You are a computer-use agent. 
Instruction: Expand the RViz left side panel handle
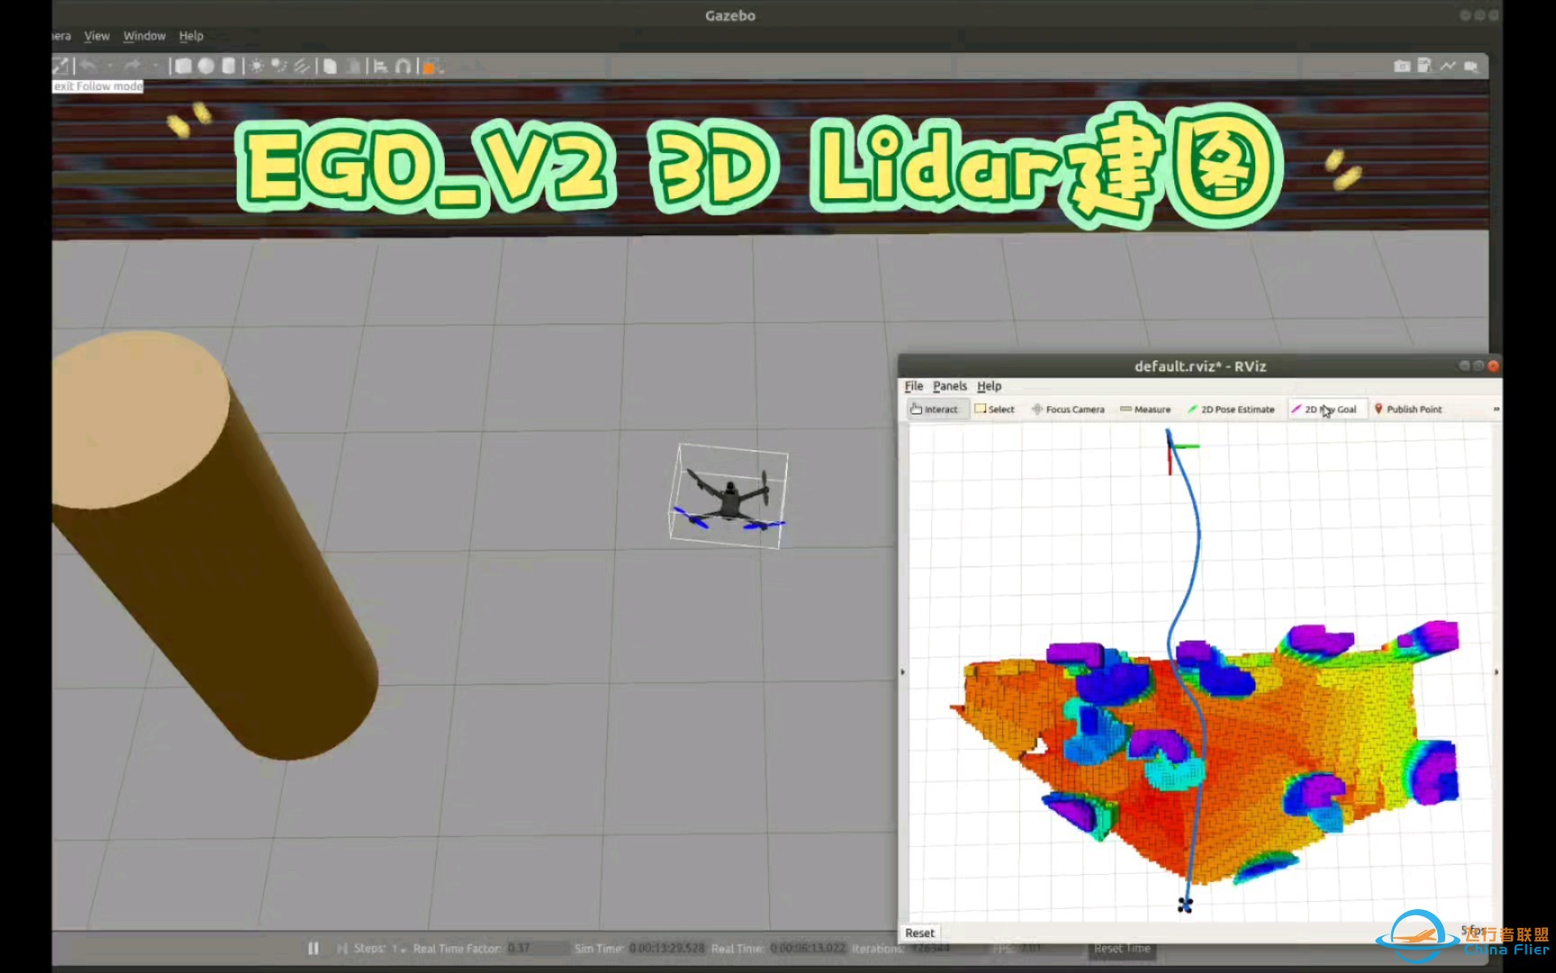[902, 672]
